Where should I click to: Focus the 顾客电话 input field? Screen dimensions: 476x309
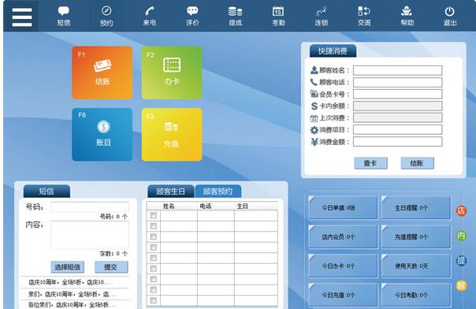(x=397, y=82)
